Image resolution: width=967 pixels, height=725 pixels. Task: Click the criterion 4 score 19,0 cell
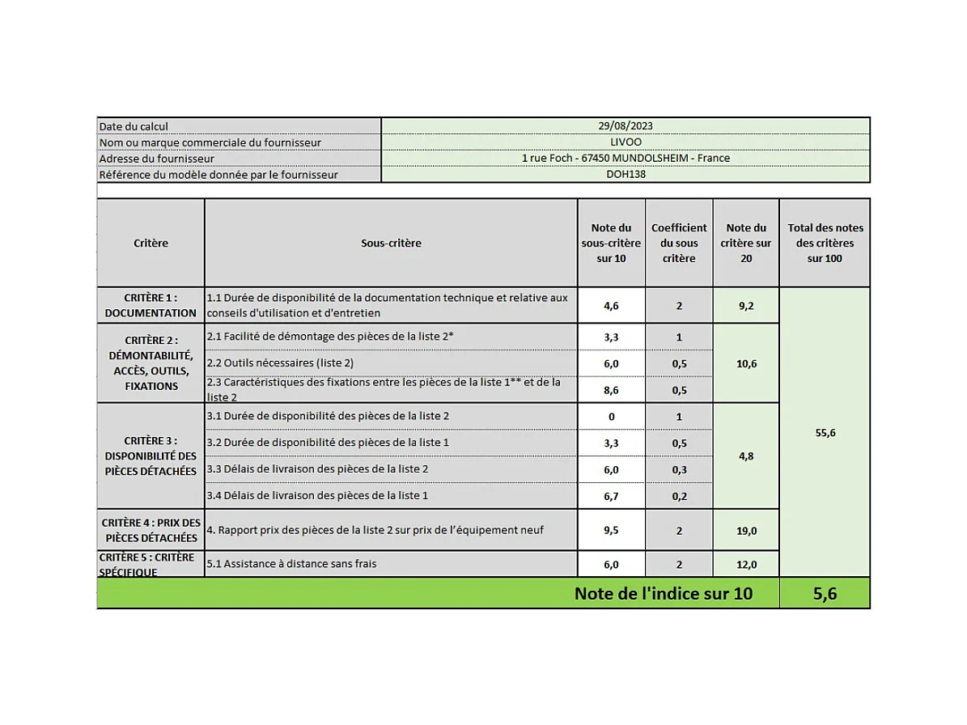745,531
